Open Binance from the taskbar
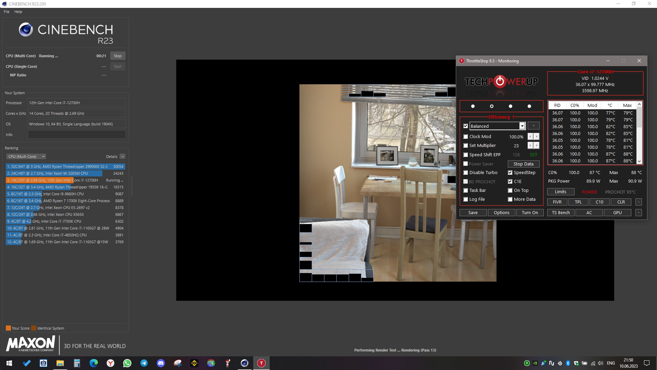 tap(194, 363)
